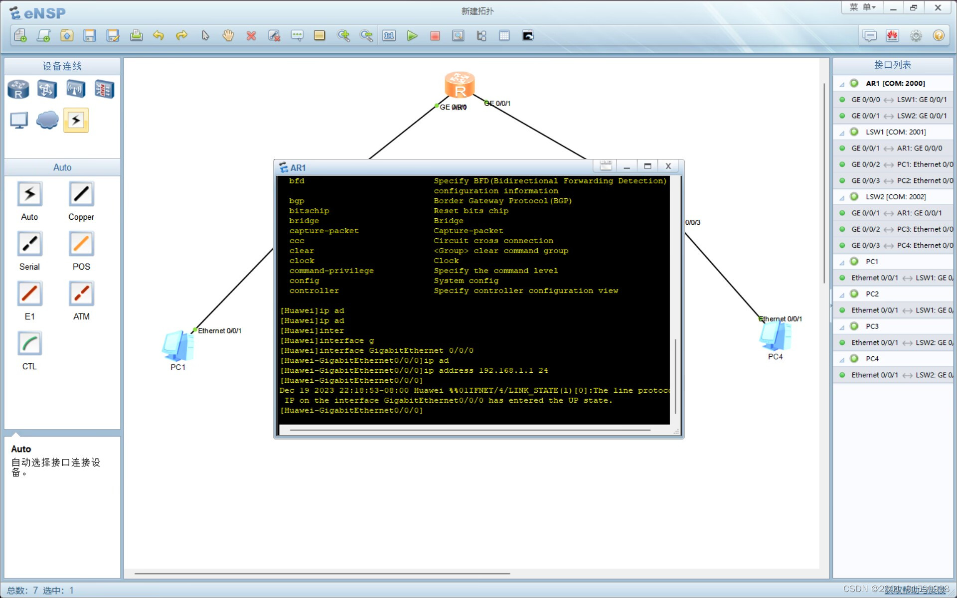Start devices with green play icon
The height and width of the screenshot is (598, 957).
coord(412,35)
